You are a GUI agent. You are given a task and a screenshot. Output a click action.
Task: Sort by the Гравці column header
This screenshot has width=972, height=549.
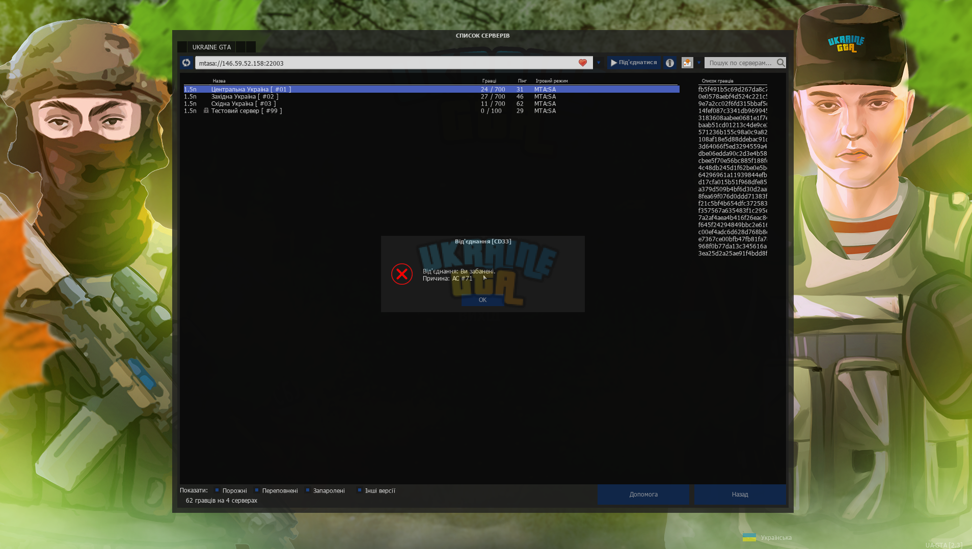click(489, 81)
